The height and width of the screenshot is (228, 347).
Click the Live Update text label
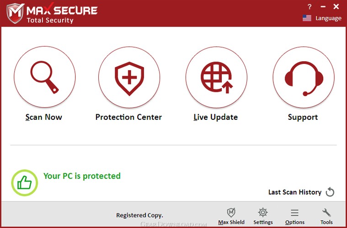click(215, 117)
